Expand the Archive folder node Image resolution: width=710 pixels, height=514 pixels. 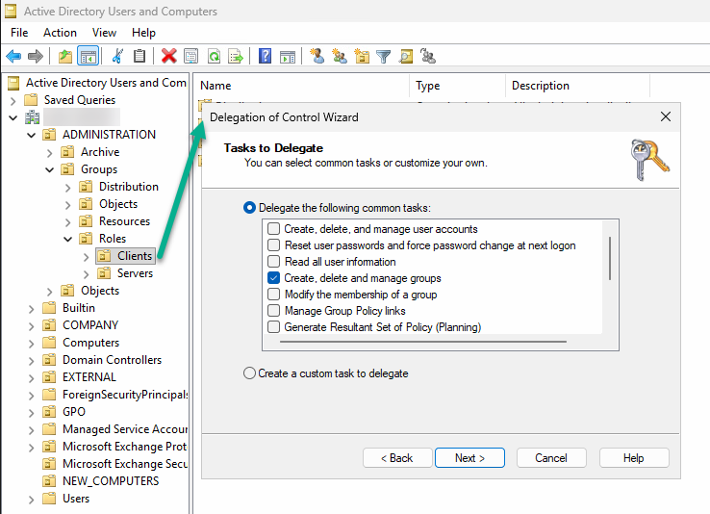[x=50, y=152]
